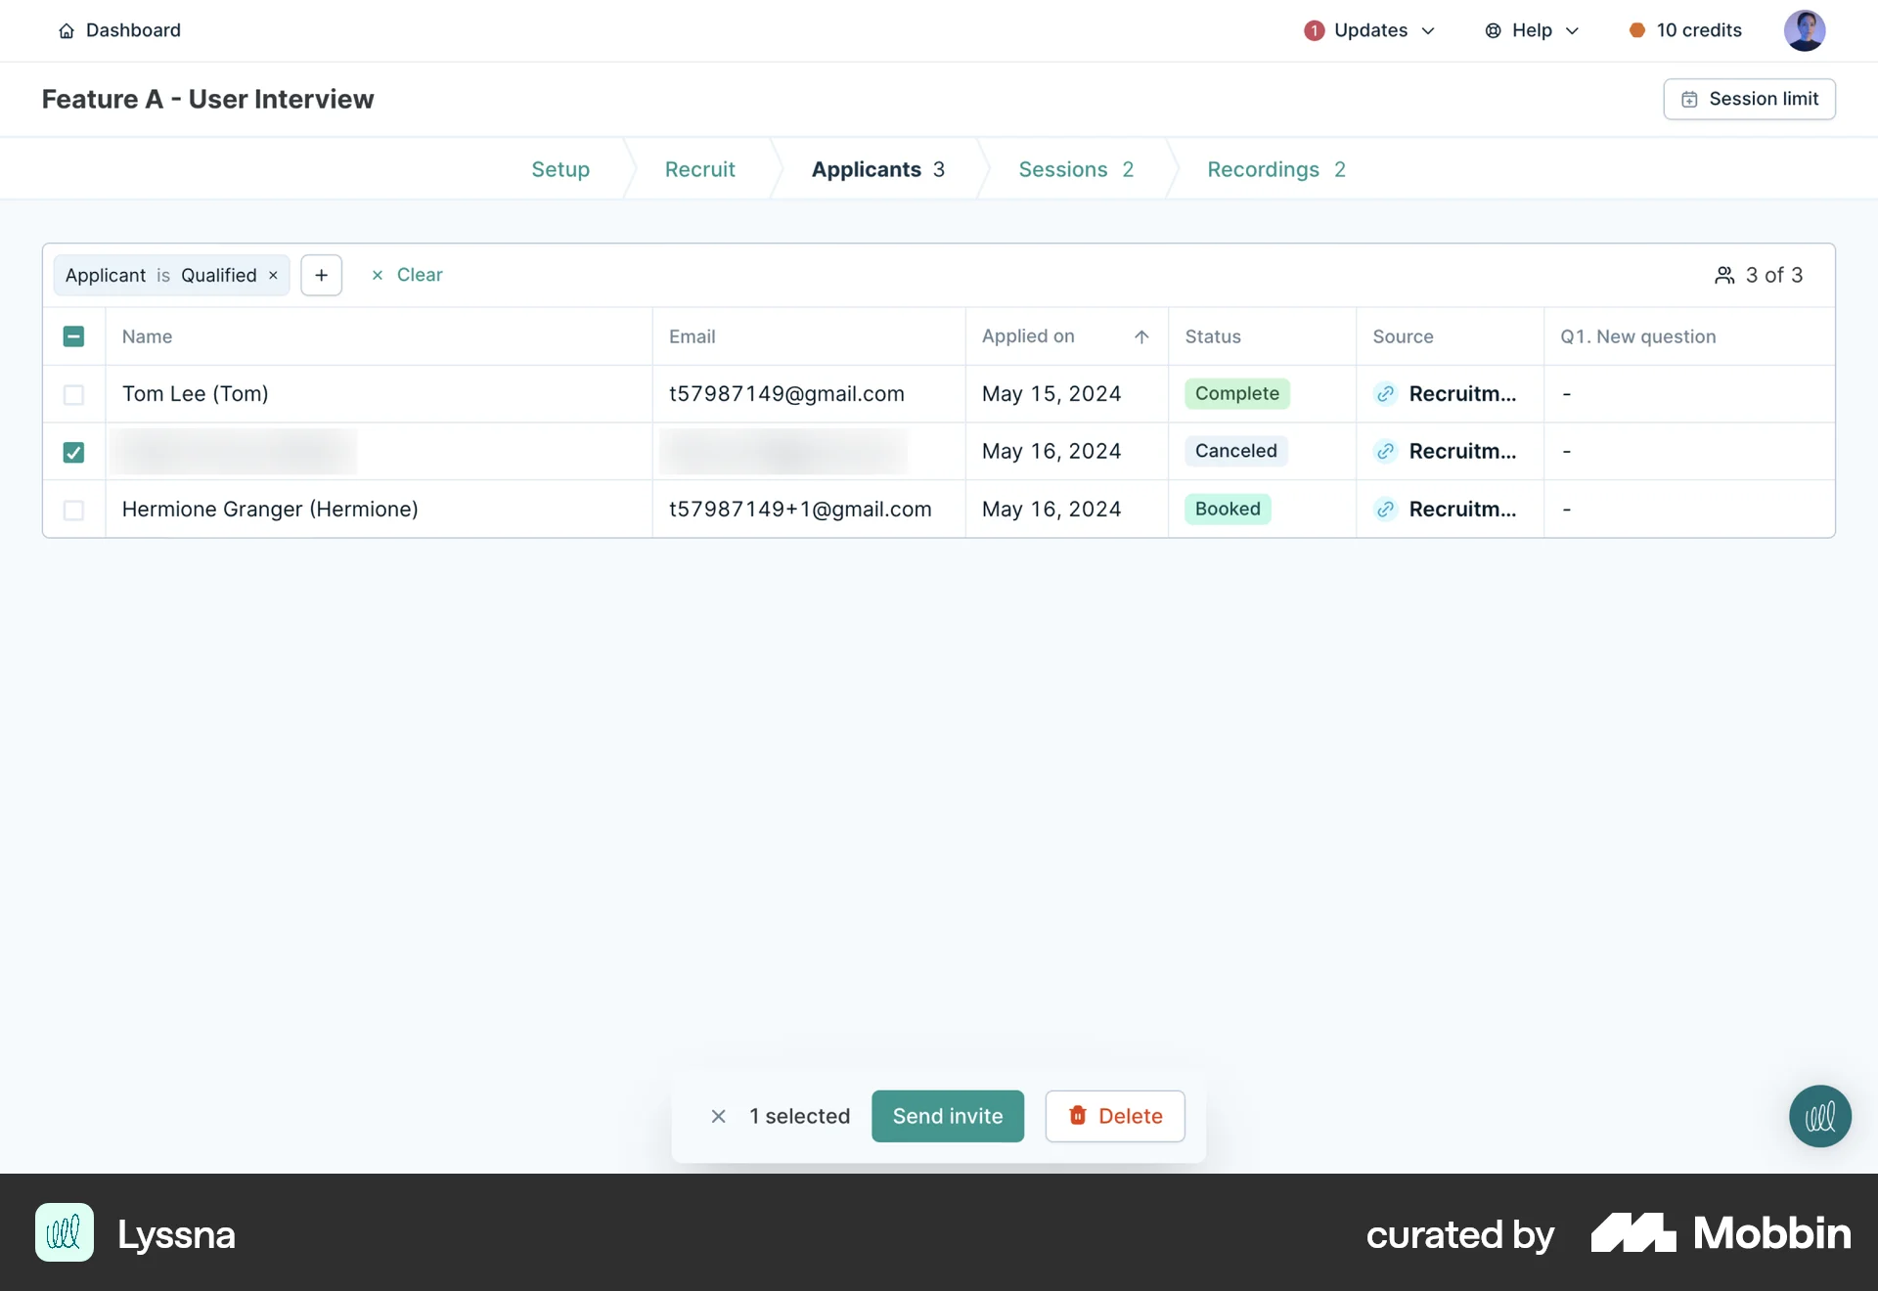Click the people icon beside 3 of 3
The height and width of the screenshot is (1291, 1878).
click(1724, 275)
